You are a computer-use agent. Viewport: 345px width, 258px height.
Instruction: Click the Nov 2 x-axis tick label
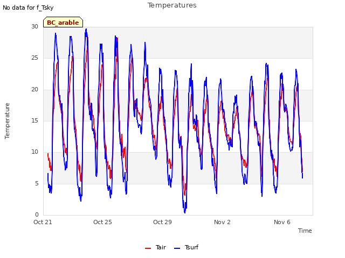[222, 222]
